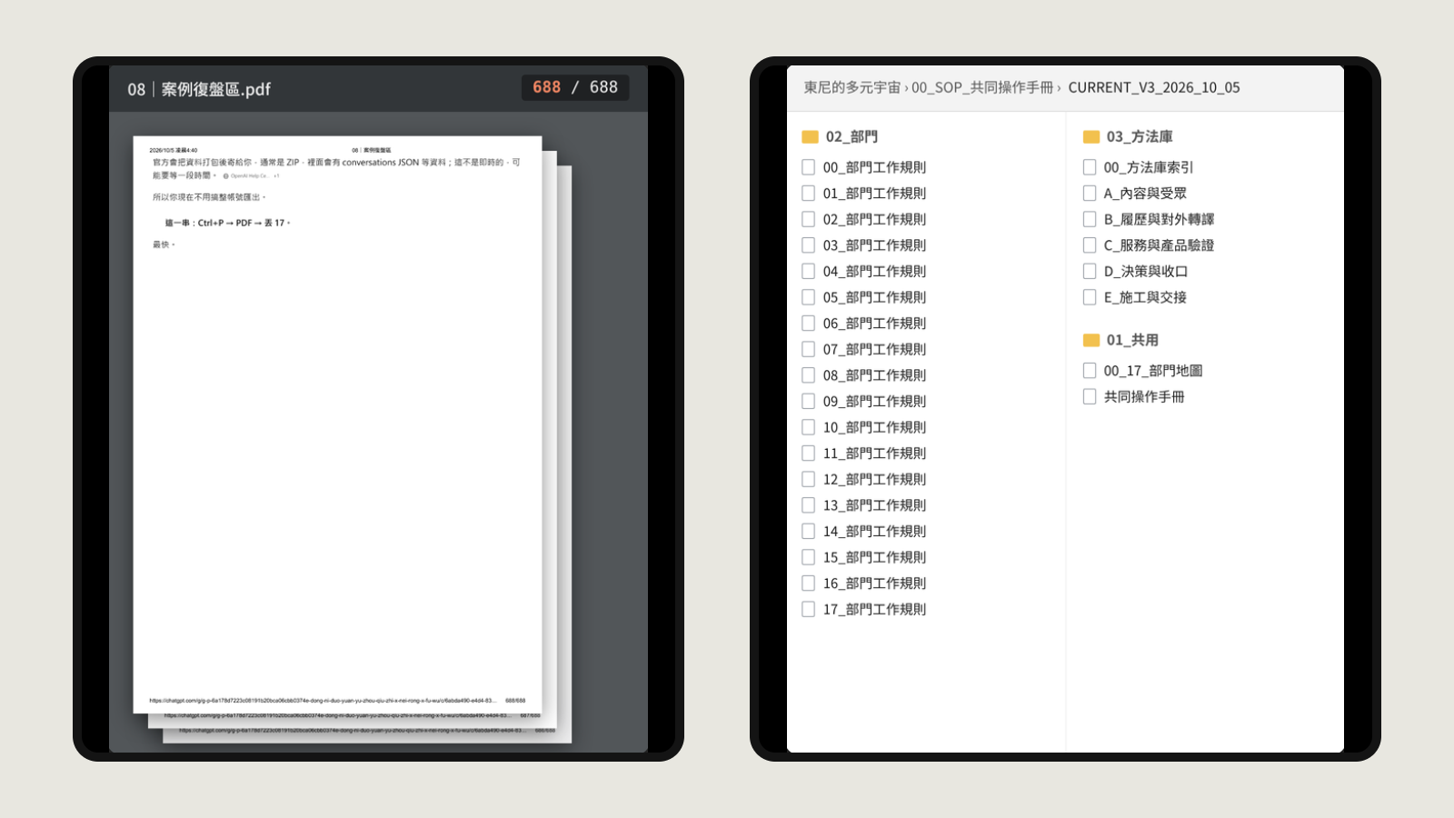
Task: Open the 02_部門 folder icon
Action: click(811, 137)
